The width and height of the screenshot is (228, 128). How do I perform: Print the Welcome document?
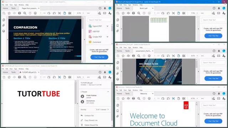coord(134,98)
